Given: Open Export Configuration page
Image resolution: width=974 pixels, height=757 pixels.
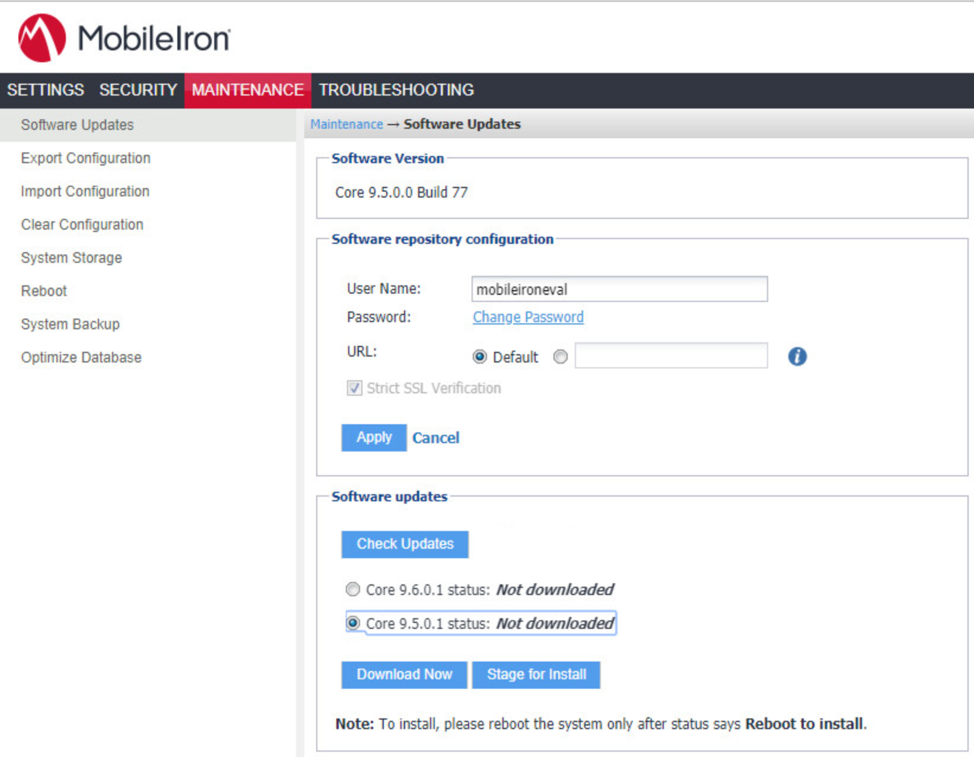Looking at the screenshot, I should 85,158.
